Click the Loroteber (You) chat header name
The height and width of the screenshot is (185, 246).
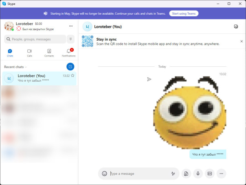pyautogui.click(x=108, y=26)
